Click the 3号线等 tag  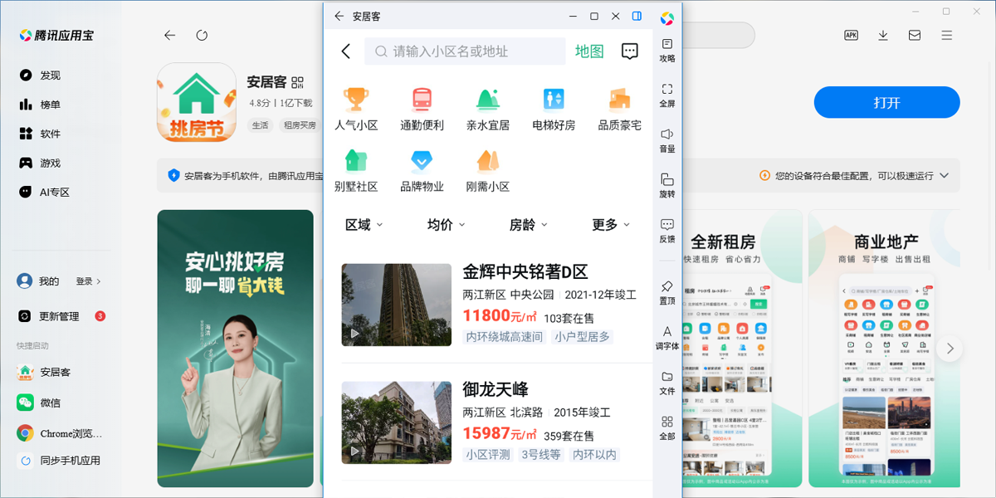point(541,454)
